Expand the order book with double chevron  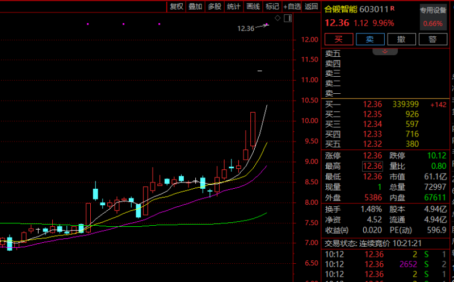(385, 52)
